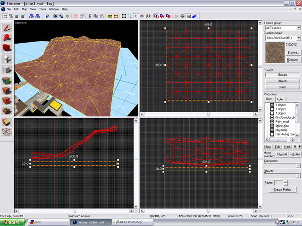Toggle the Ignore Groups 'ig' icon
Viewport: 302px width, 226px height.
coord(67,16)
